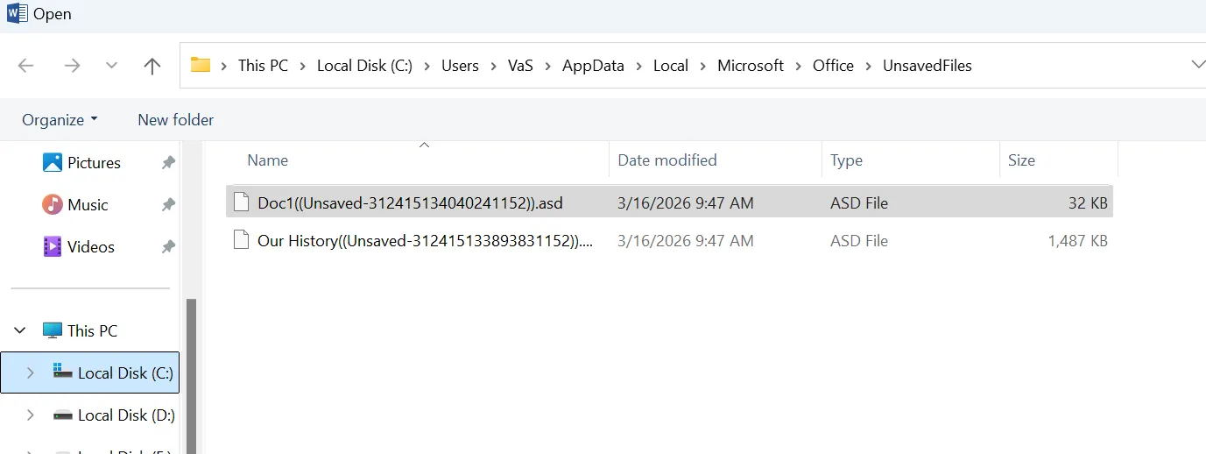Select the Our History Unsaved file

pyautogui.click(x=669, y=241)
